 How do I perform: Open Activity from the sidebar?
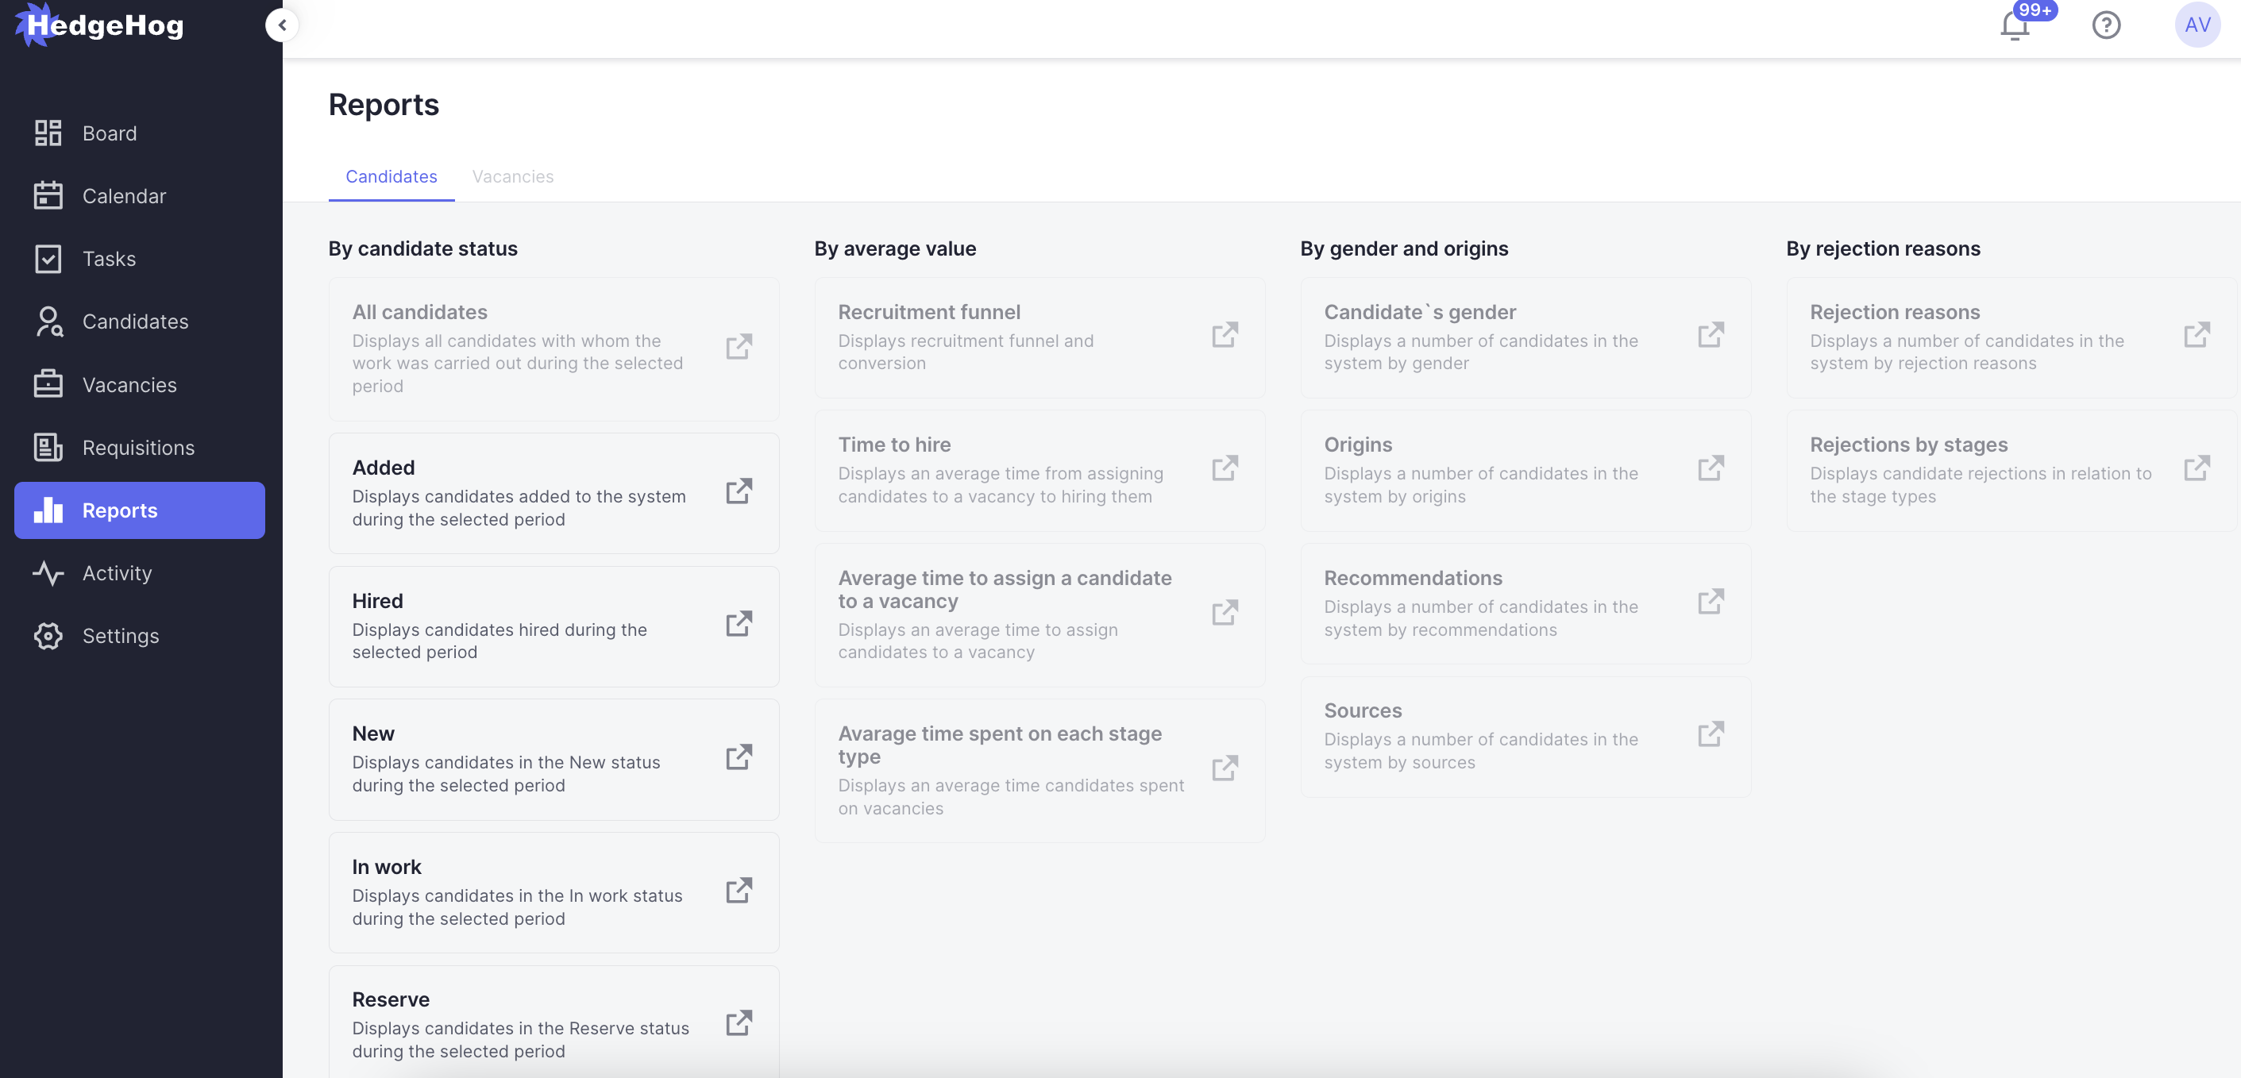tap(117, 574)
